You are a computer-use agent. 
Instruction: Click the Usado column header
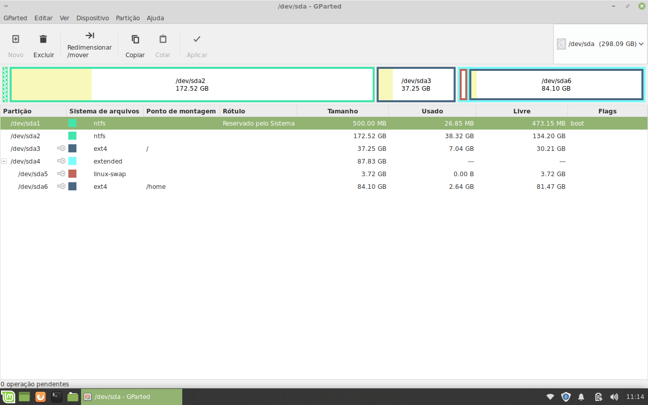tap(432, 111)
